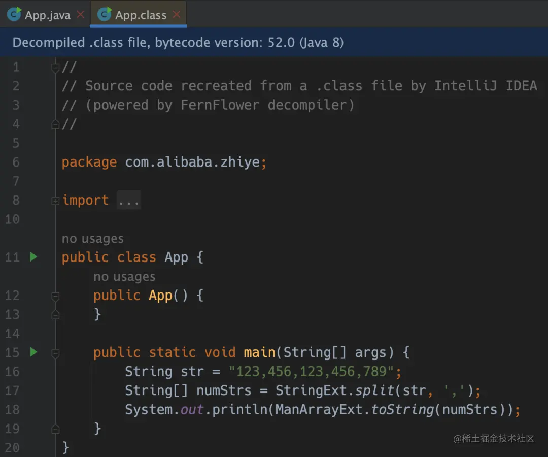Collapse the main method at line 15
Image resolution: width=548 pixels, height=457 pixels.
55,353
